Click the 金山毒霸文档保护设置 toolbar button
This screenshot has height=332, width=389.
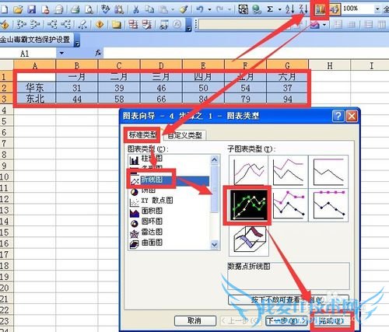point(36,40)
